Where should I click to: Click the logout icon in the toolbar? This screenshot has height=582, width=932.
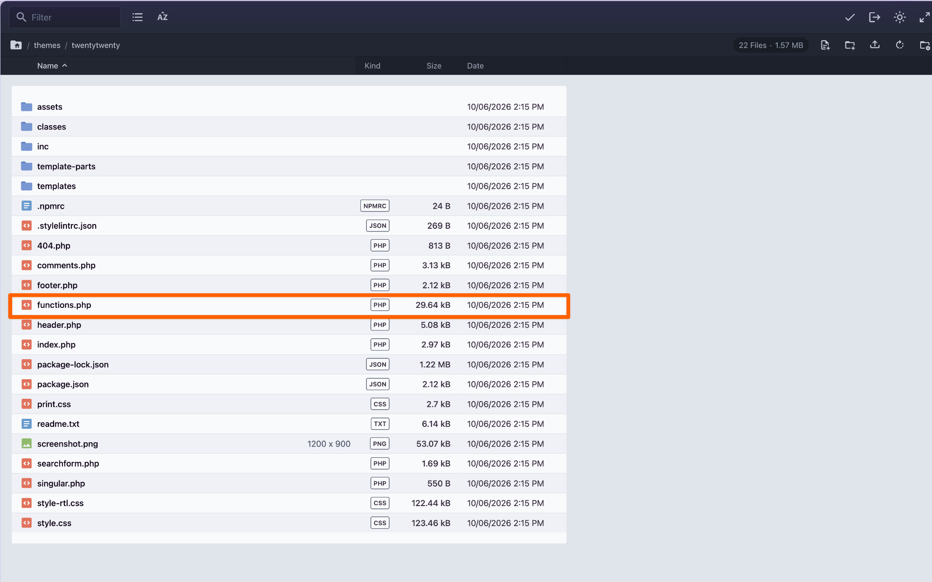(x=874, y=17)
